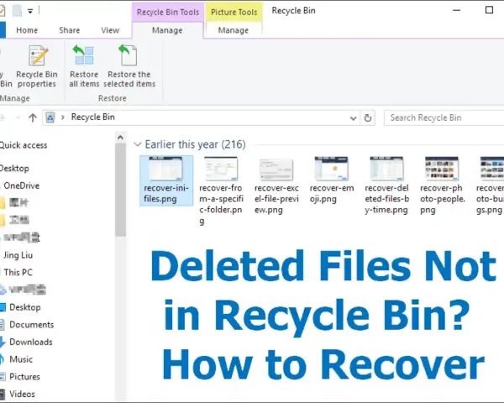Screen dimensions: 504x403
Task: Click Recycle Bin icon in address bar
Action: tap(50, 118)
